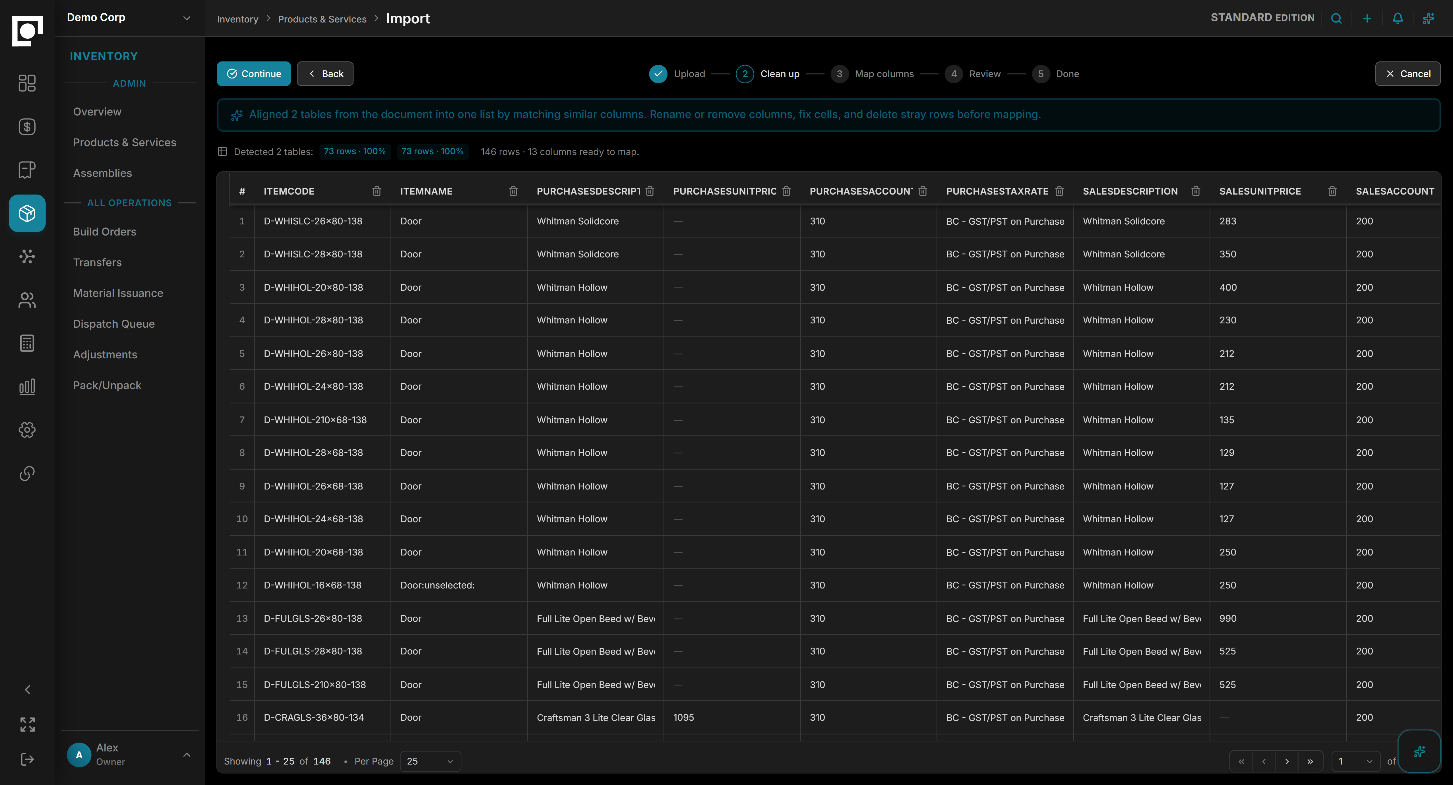Select the 1095 purchase price cell

pos(732,717)
